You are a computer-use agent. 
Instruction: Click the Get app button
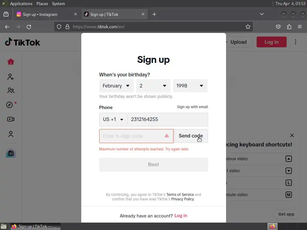click(286, 214)
